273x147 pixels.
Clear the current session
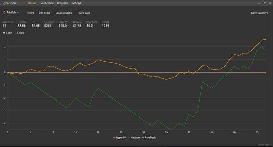(64, 13)
